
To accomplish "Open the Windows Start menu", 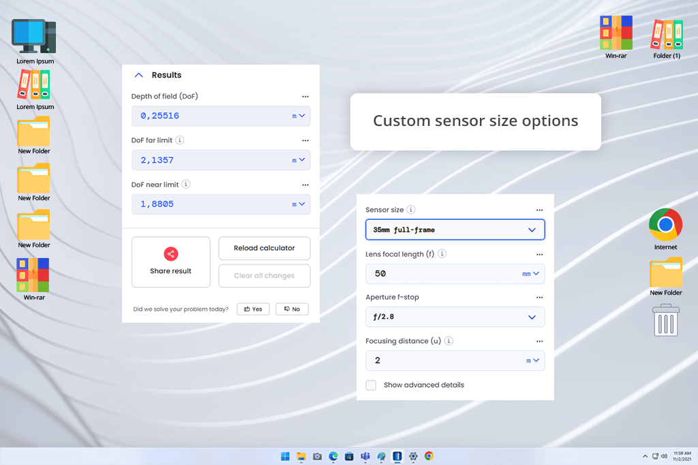I will click(286, 456).
